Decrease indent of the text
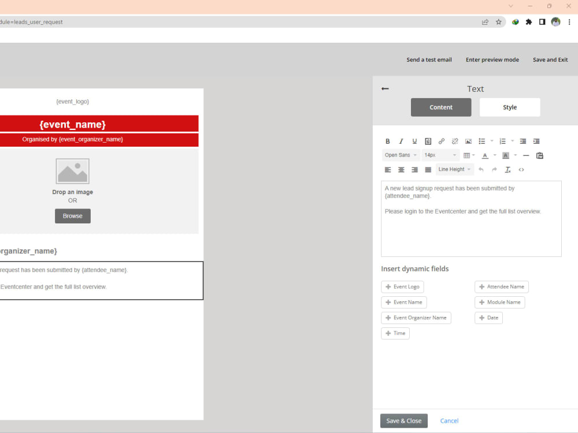The width and height of the screenshot is (578, 433). point(523,141)
